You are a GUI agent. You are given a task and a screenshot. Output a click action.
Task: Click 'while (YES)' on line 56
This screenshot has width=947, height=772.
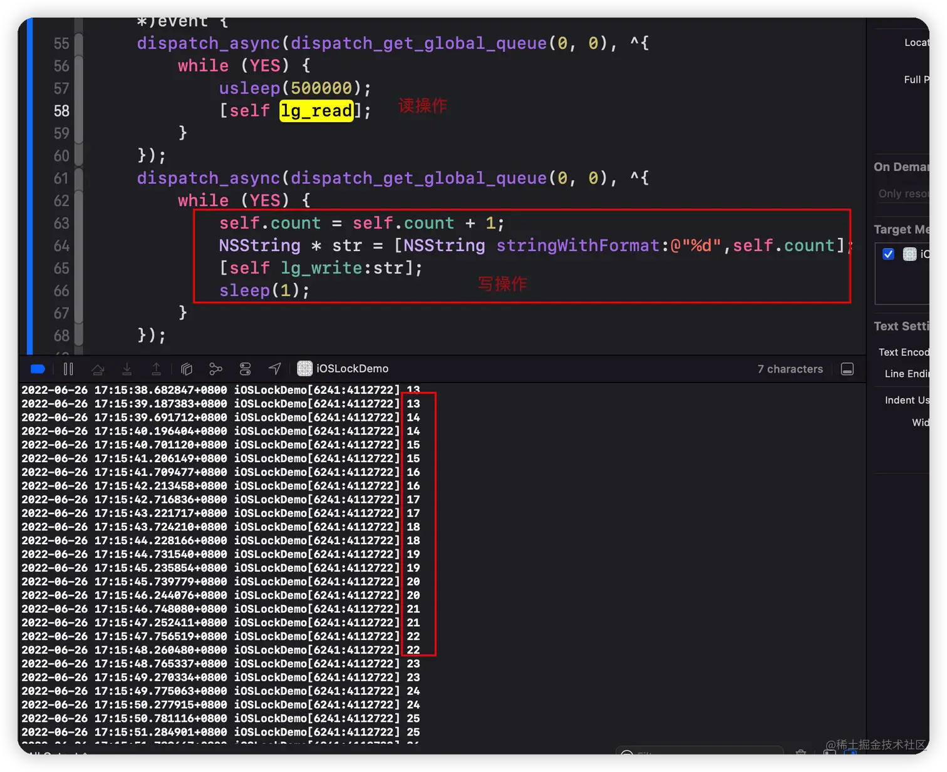click(234, 66)
